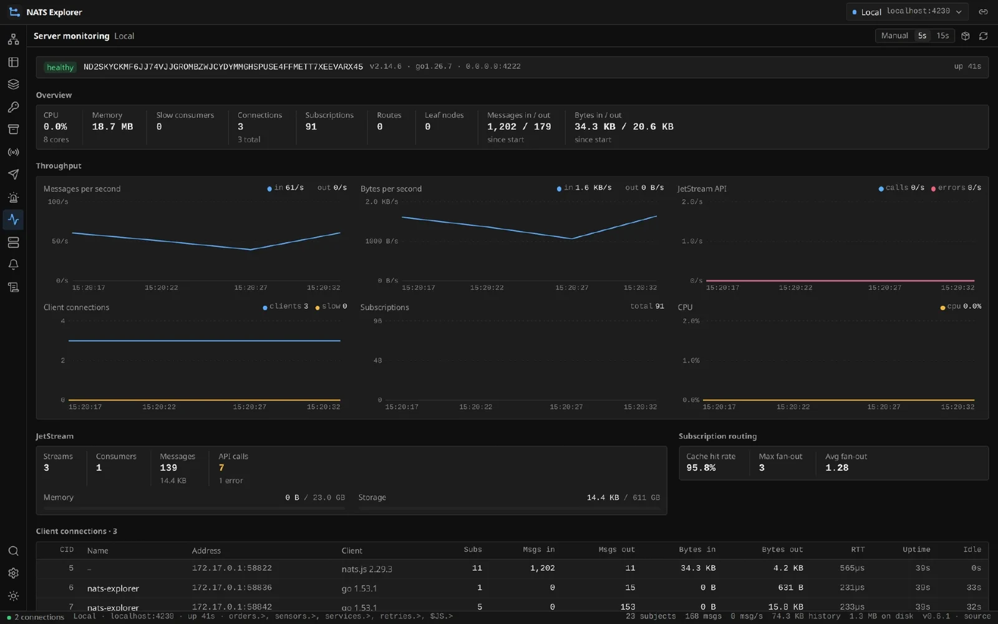Image resolution: width=998 pixels, height=624 pixels.
Task: Open the server rack icon in sidebar
Action: 13,242
